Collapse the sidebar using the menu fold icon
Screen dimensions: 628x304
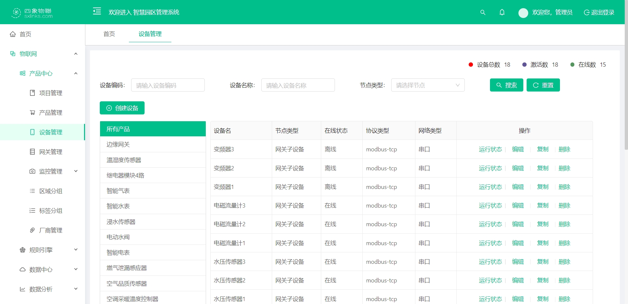[97, 11]
